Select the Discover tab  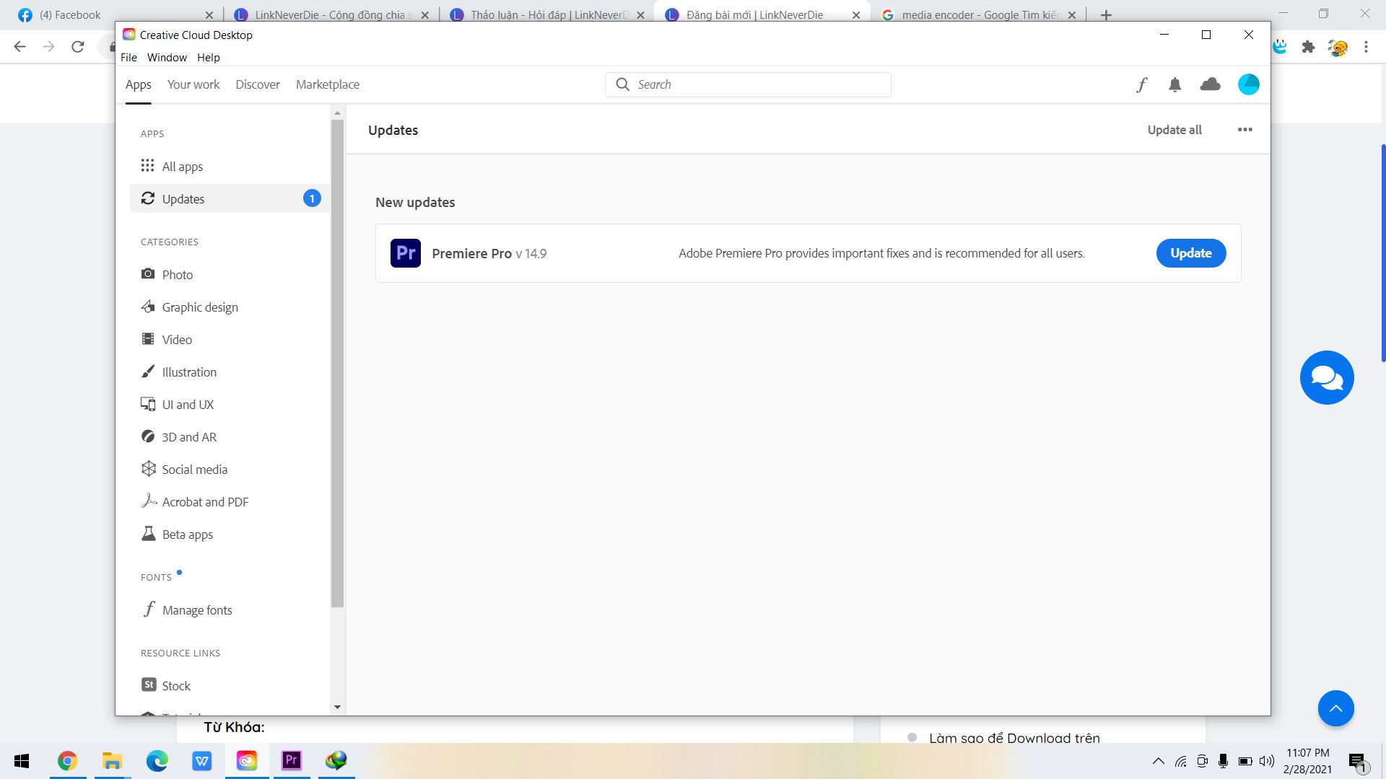click(257, 84)
